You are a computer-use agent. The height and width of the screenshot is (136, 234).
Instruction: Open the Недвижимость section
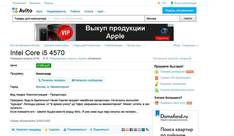[56, 11]
